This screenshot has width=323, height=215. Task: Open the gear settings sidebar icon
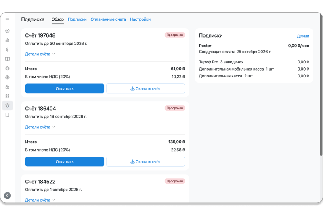pyautogui.click(x=7, y=106)
